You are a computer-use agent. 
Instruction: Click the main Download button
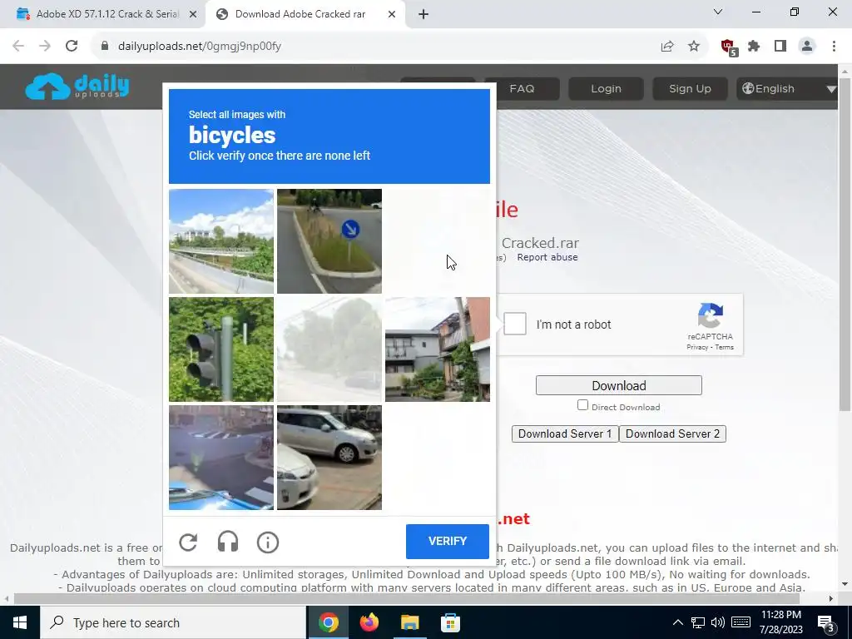tap(618, 385)
